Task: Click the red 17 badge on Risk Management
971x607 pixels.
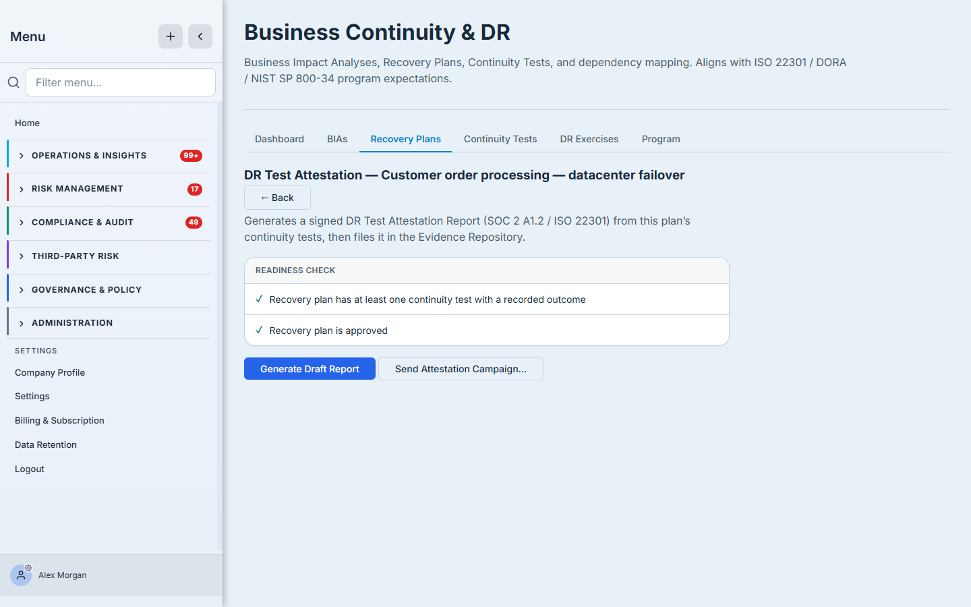Action: [195, 190]
